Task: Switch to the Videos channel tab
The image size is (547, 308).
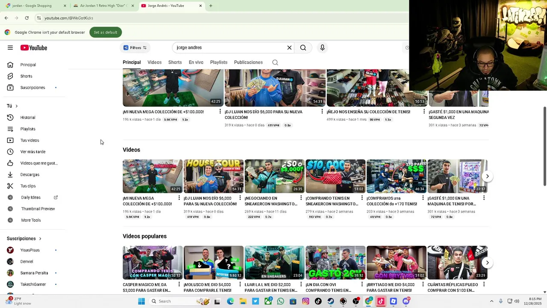Action: (155, 62)
